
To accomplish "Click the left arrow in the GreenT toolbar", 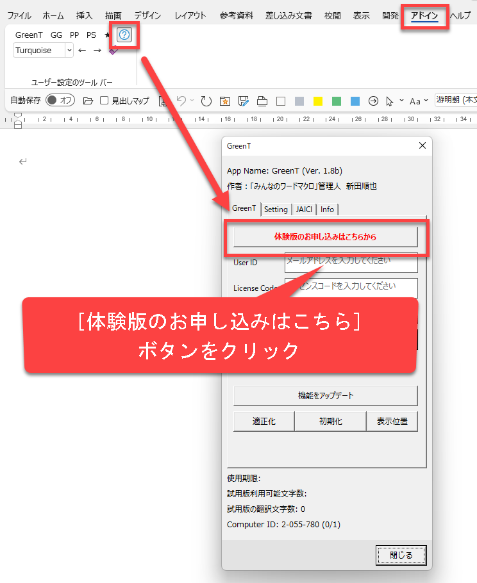I will click(x=82, y=51).
